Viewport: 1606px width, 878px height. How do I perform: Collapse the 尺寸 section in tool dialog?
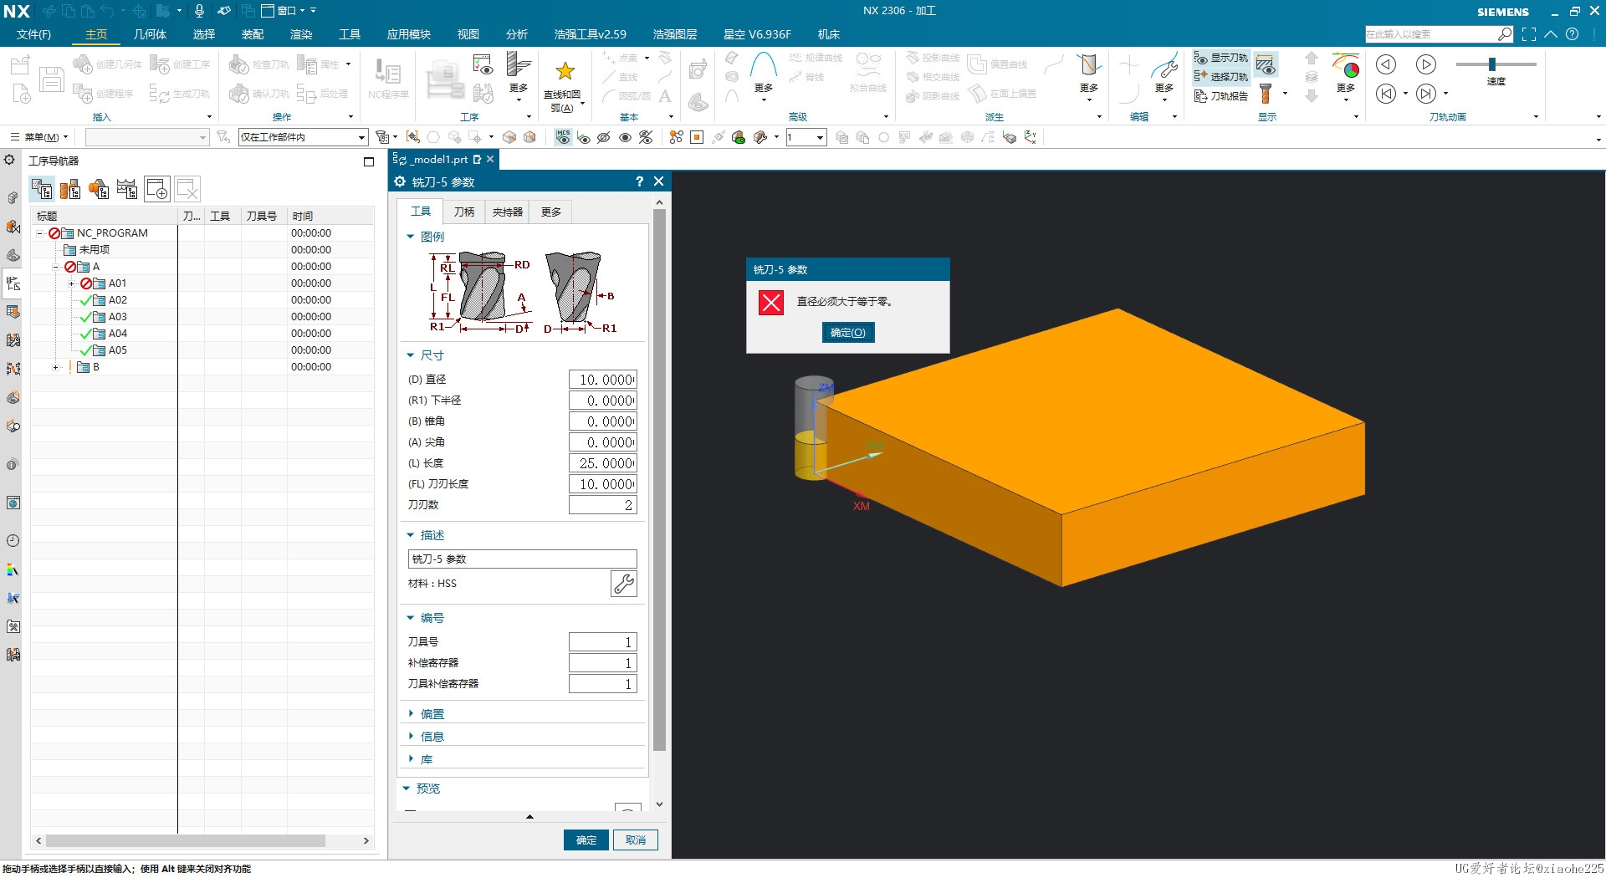pyautogui.click(x=411, y=355)
